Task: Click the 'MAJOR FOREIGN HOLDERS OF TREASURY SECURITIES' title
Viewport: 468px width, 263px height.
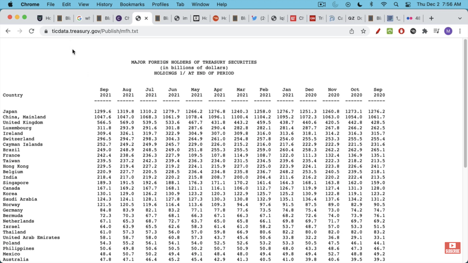Action: 194,62
